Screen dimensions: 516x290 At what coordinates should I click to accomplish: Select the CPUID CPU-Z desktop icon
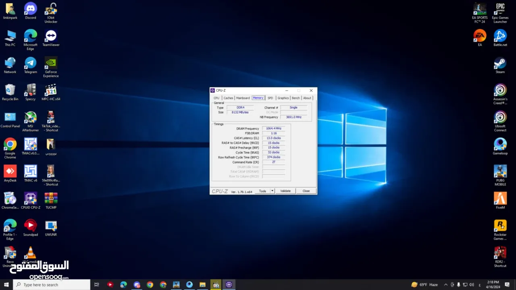click(x=31, y=201)
